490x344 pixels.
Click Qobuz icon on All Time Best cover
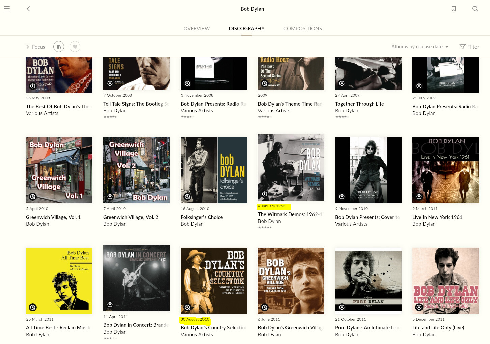click(33, 307)
